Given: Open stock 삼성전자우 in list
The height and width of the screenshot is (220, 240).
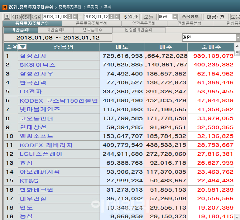Looking at the screenshot, I should [37, 74].
